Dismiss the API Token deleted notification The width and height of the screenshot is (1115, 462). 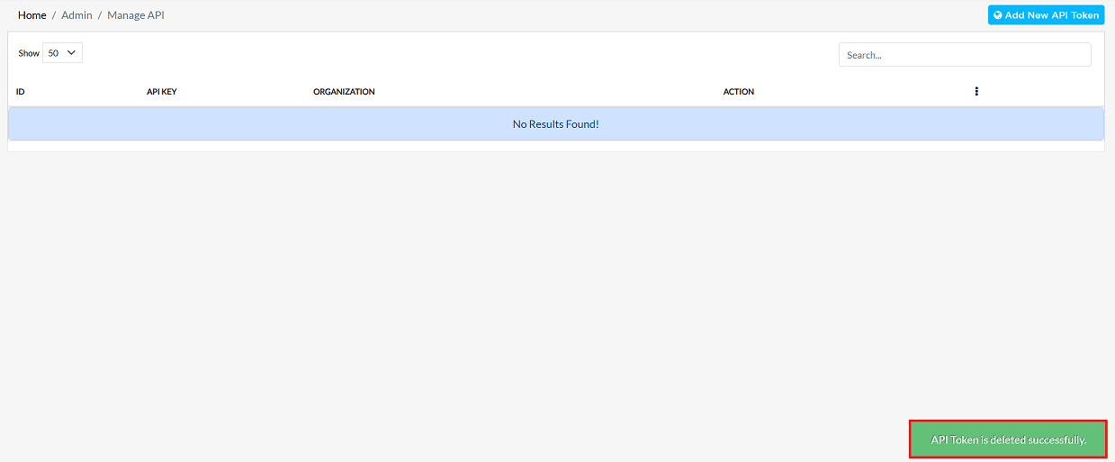point(1008,439)
